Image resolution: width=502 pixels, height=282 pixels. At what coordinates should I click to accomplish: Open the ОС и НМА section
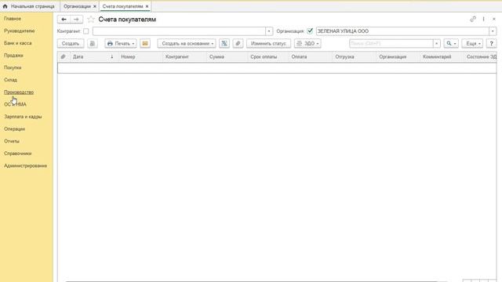click(x=15, y=104)
